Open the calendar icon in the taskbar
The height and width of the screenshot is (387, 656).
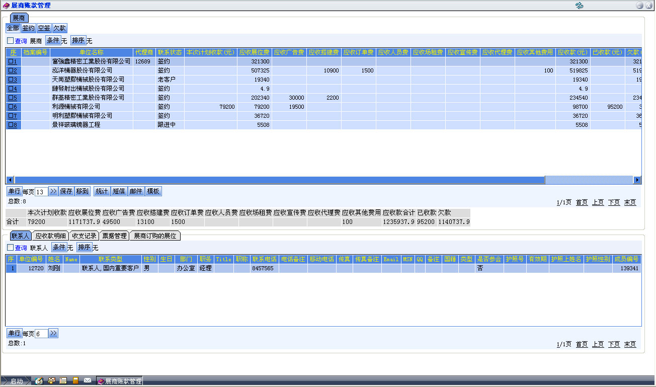pos(63,381)
